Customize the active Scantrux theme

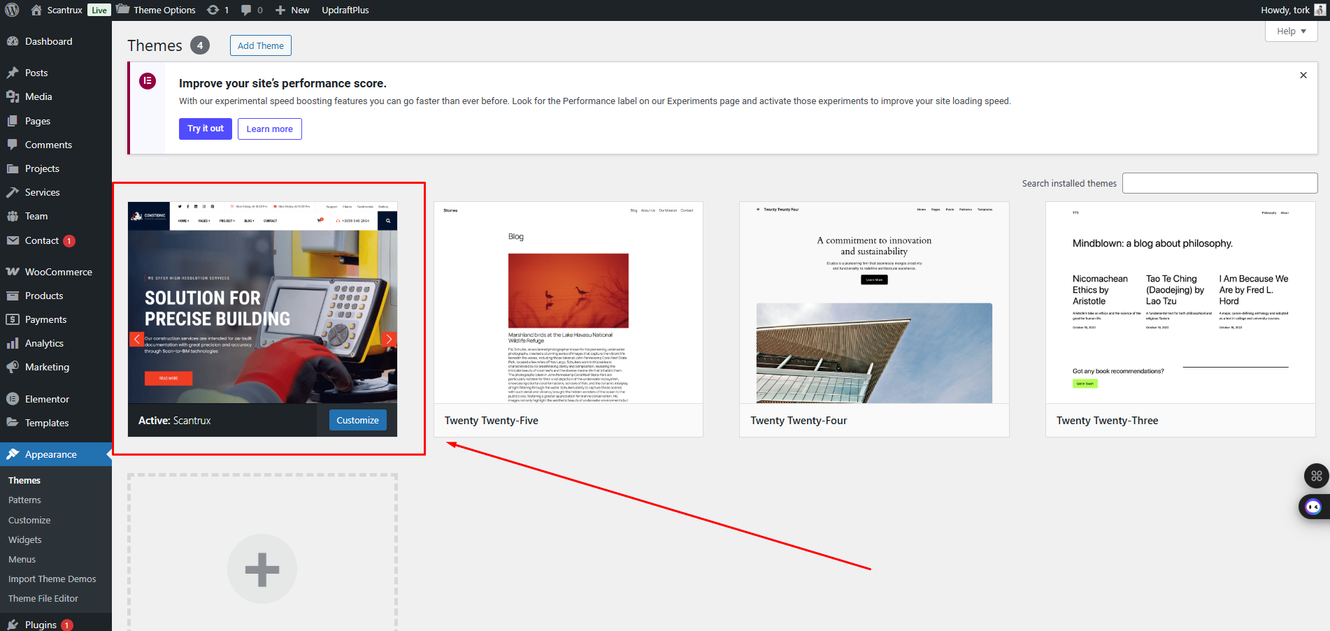pyautogui.click(x=357, y=420)
